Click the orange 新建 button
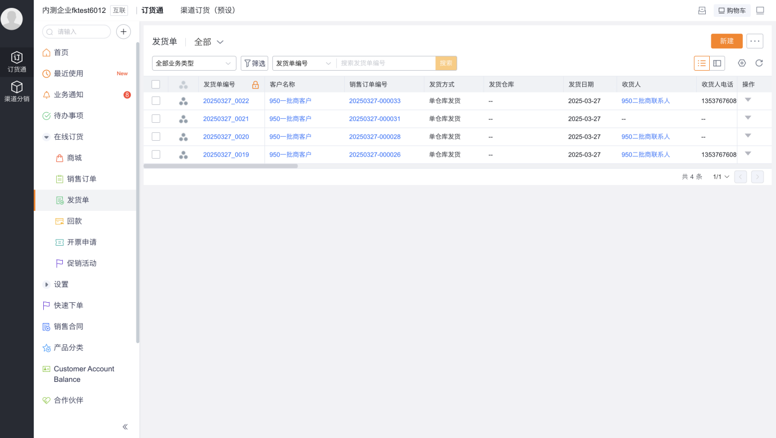The width and height of the screenshot is (776, 438). pos(727,41)
